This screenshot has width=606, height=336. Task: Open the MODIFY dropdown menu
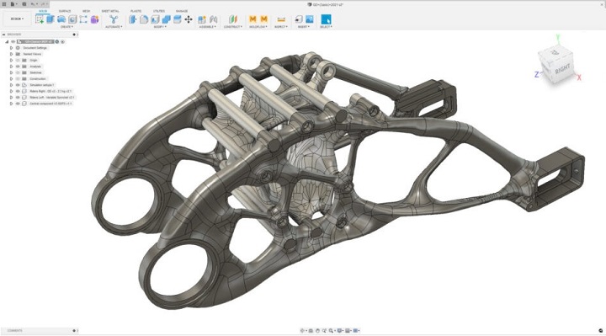[160, 27]
